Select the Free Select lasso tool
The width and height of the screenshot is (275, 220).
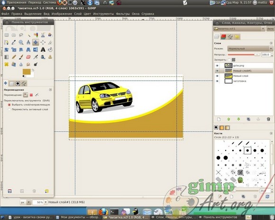(x=21, y=35)
